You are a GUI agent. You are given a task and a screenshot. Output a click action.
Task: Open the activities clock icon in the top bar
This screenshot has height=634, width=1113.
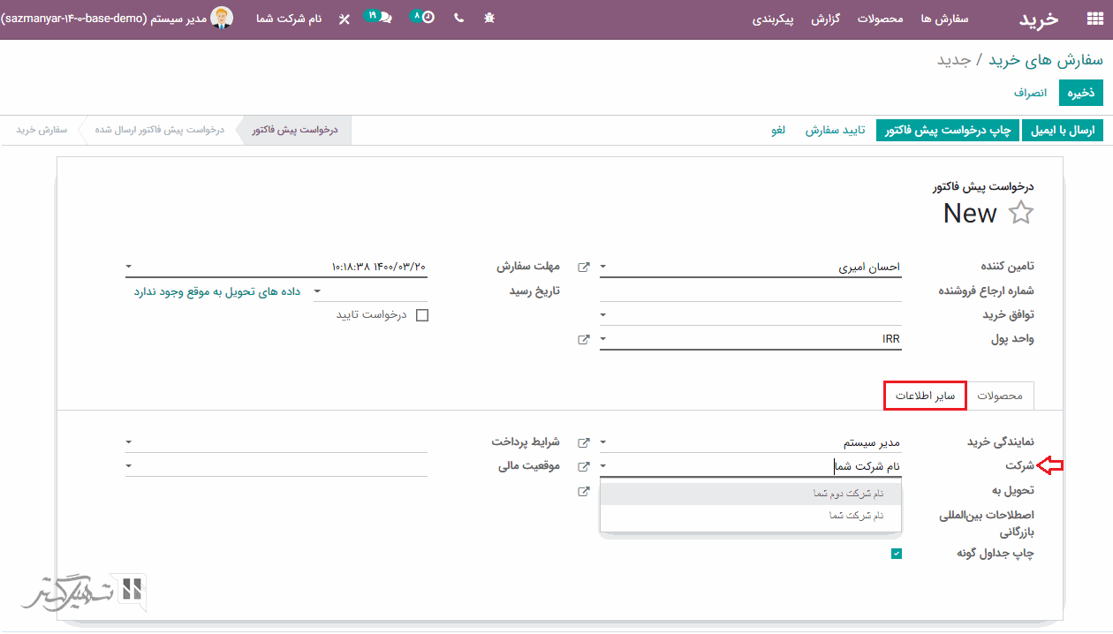click(428, 18)
